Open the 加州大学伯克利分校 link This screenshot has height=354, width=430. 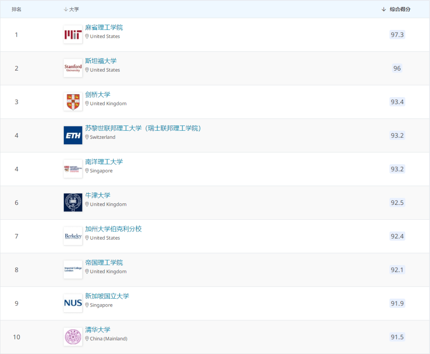113,229
